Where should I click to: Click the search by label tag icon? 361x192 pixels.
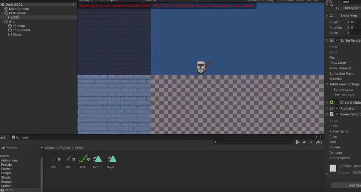coord(304,142)
